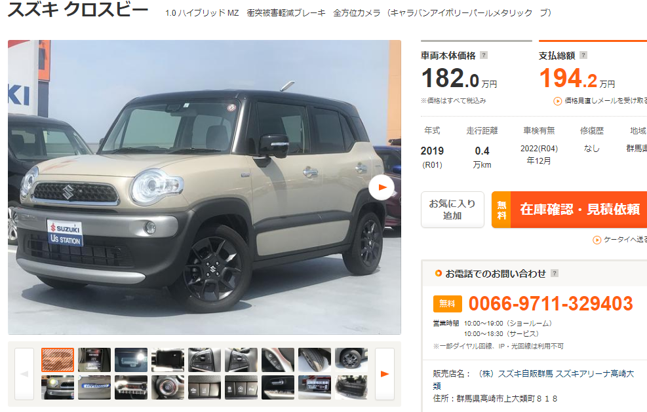Select the tire tread close-up thumbnail

coord(315,360)
